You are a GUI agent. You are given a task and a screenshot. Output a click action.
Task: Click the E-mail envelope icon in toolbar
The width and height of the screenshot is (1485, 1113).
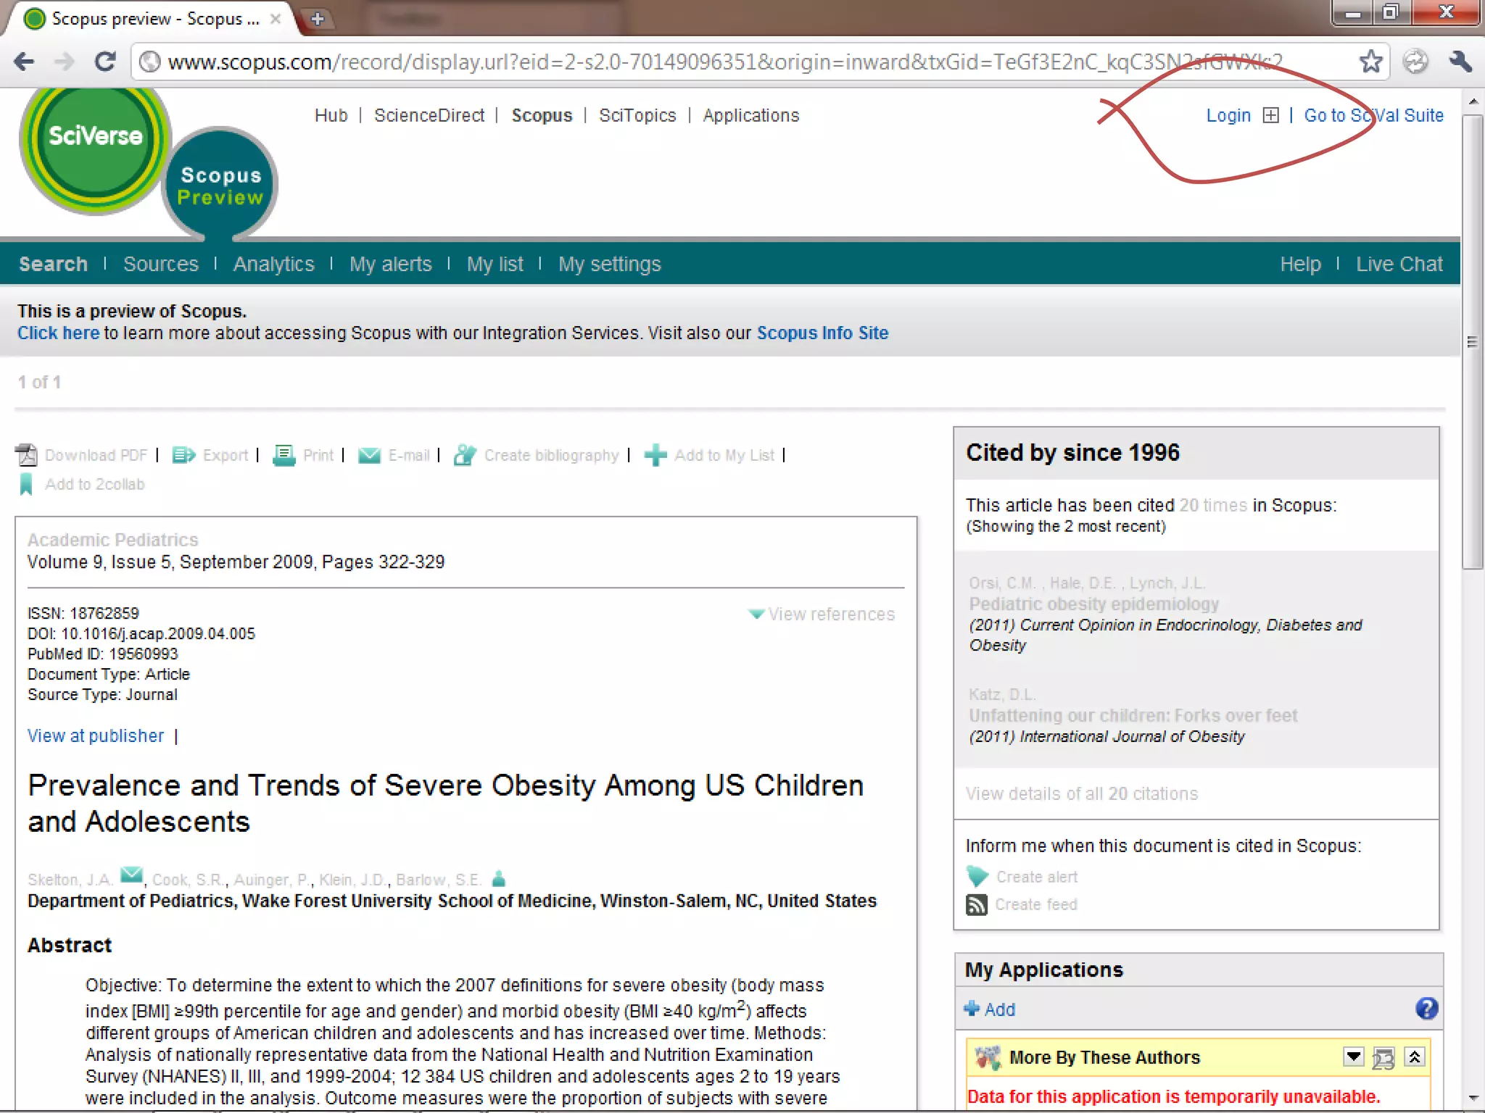pyautogui.click(x=369, y=455)
